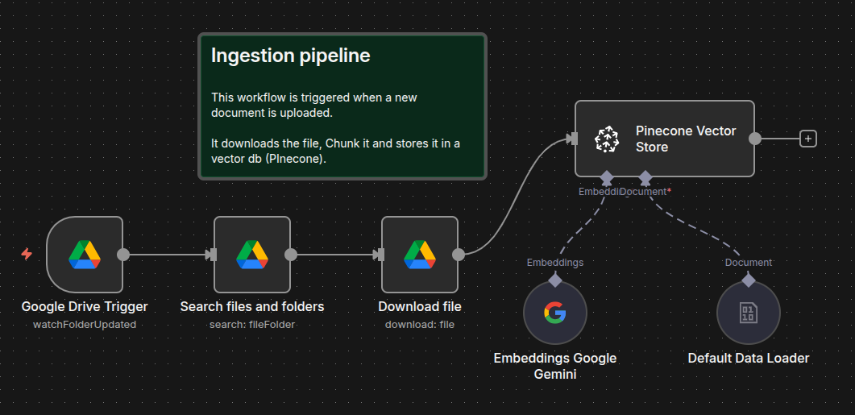Click the plus button after Pinecone Vector Store
855x415 pixels.
coord(808,139)
